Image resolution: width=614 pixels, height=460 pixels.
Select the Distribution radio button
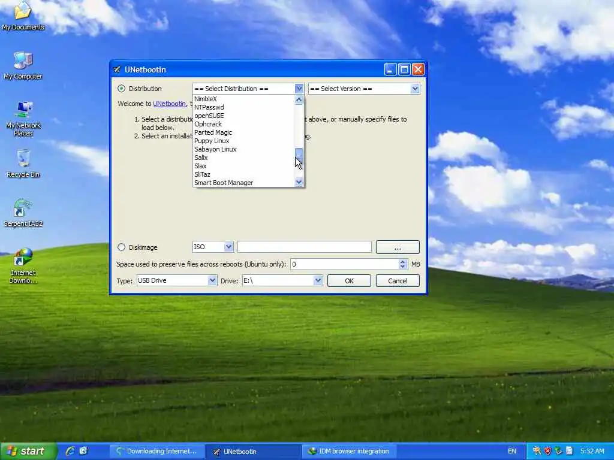(x=121, y=89)
